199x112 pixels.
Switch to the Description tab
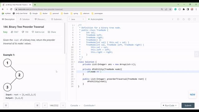click(8, 19)
